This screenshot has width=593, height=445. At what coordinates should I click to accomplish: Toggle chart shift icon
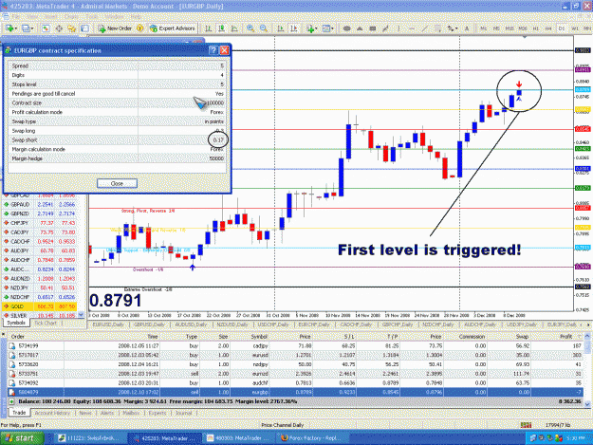[294, 28]
